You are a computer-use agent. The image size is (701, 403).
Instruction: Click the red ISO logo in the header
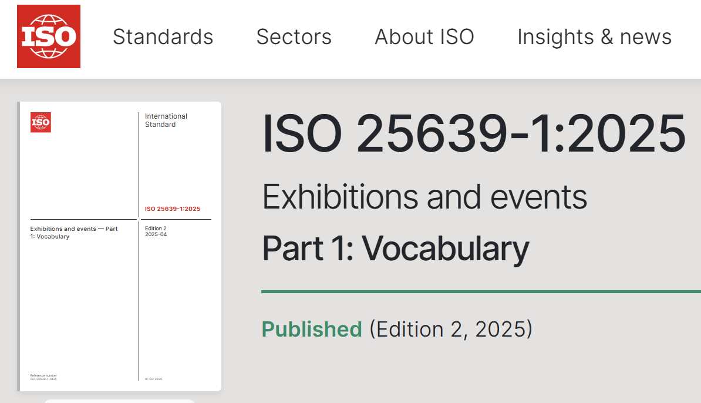click(49, 36)
